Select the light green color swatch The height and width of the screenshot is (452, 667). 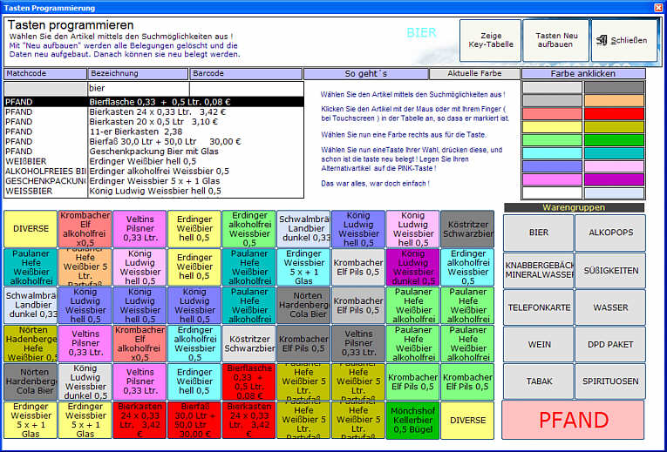click(x=552, y=140)
